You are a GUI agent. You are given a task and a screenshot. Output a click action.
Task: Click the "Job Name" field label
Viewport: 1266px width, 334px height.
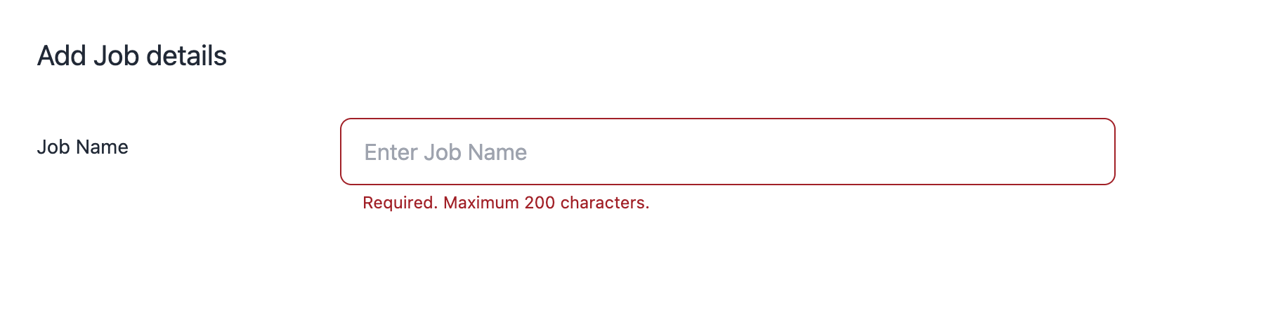pos(82,147)
